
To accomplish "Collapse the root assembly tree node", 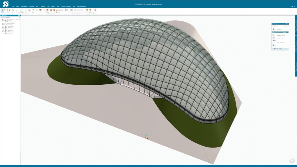I will (x=1, y=19).
